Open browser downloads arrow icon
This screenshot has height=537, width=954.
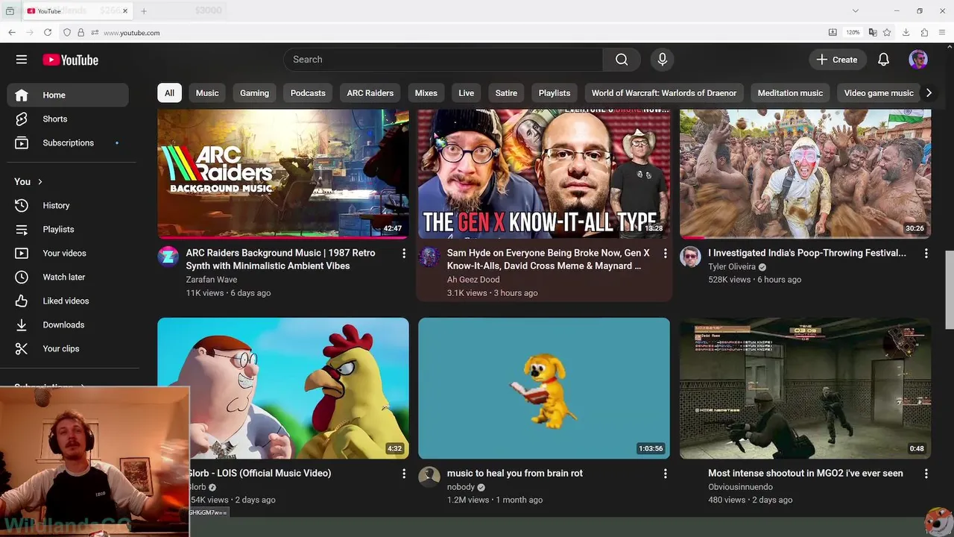click(906, 32)
